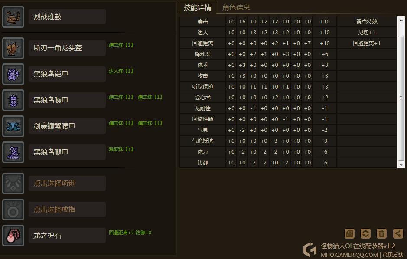Click the 怪物猎人OL在线配装器v1.2 title text
The image size is (407, 259).
click(358, 246)
